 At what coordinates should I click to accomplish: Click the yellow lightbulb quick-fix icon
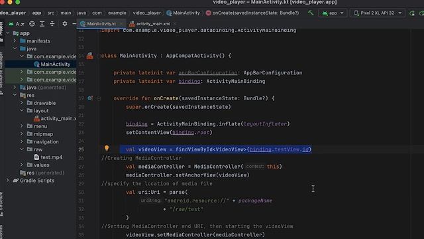[x=107, y=148]
